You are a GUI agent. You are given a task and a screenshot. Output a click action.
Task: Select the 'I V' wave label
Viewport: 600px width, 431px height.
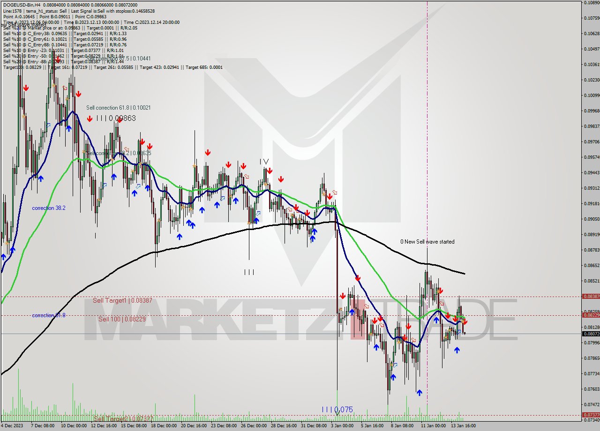click(x=265, y=161)
